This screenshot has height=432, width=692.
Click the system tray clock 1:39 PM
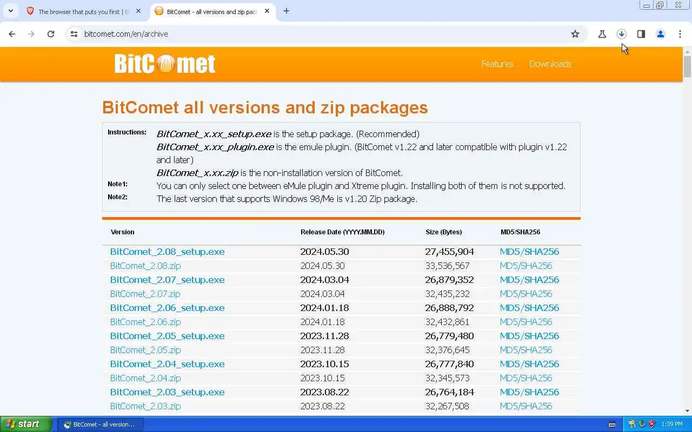[671, 424]
